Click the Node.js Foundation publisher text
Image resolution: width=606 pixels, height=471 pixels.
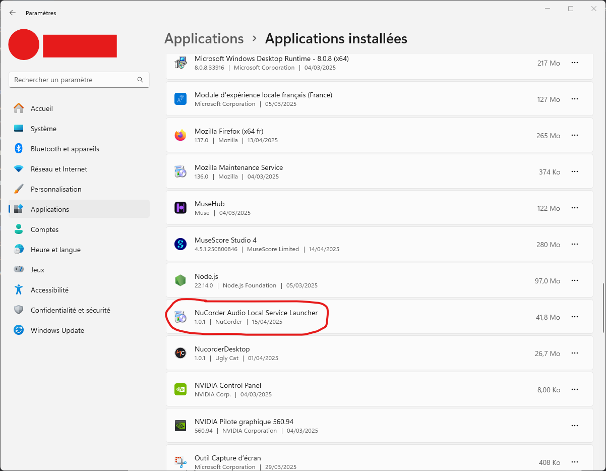pos(250,285)
